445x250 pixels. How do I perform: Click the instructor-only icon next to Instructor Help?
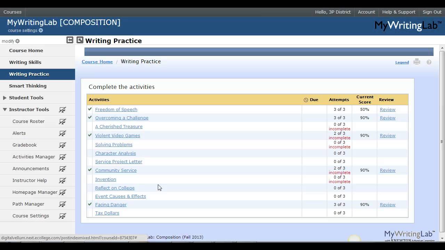point(63,181)
